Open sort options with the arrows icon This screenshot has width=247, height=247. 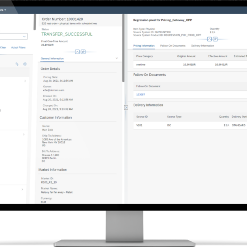[17, 64]
